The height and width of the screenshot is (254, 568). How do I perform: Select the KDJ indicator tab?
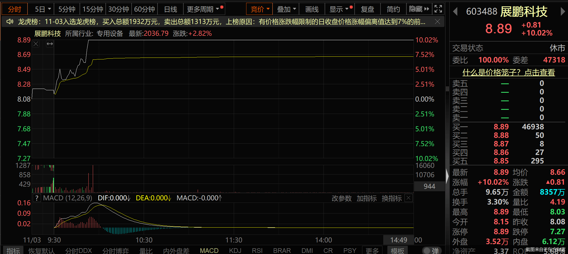pos(235,250)
